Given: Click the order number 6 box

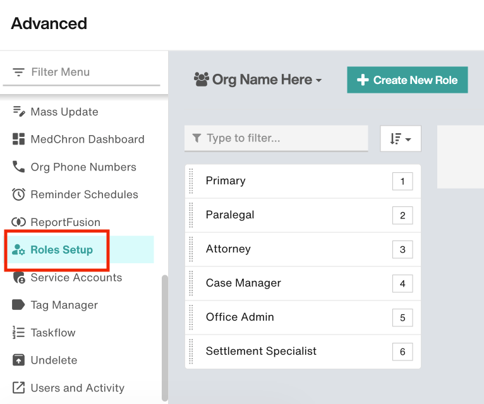Looking at the screenshot, I should (x=402, y=352).
